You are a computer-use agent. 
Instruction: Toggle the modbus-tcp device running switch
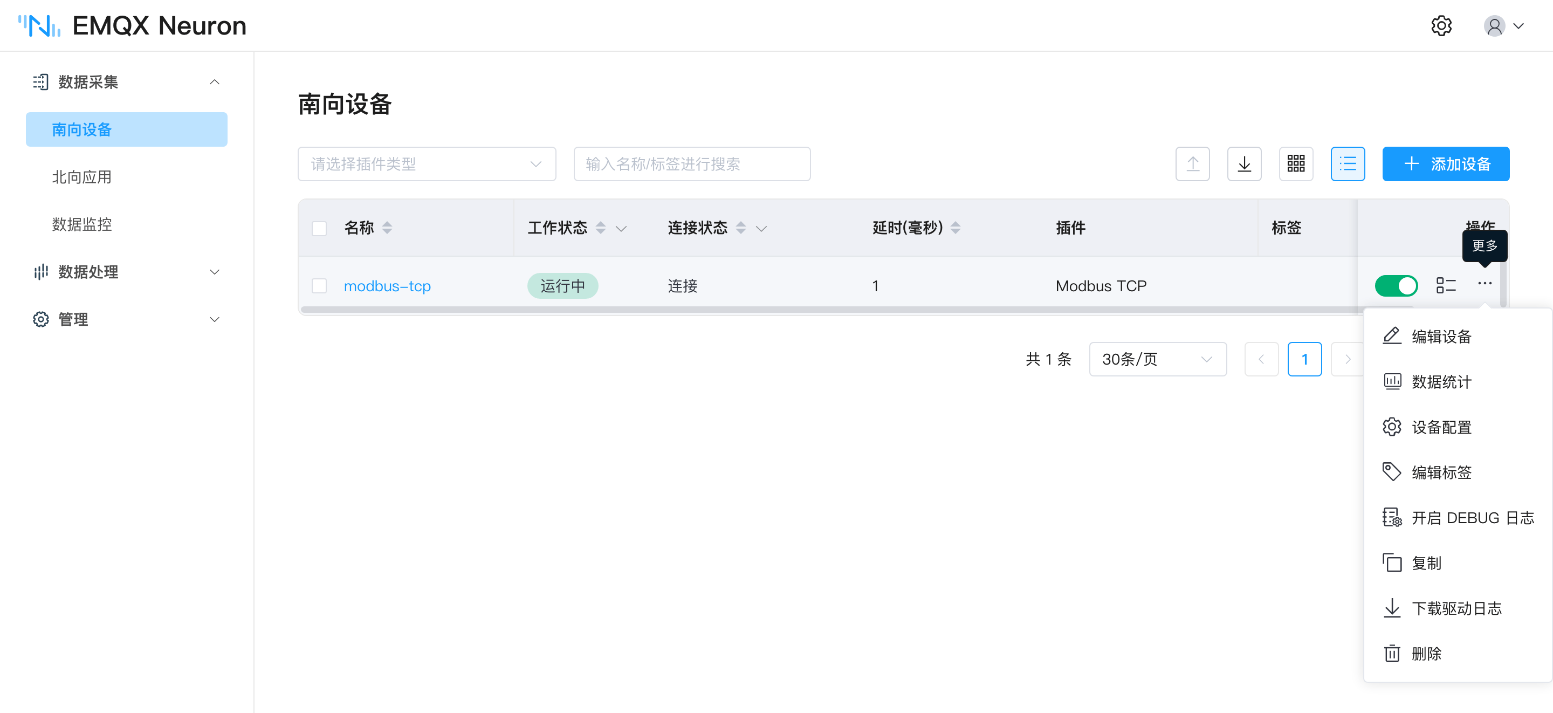1396,285
